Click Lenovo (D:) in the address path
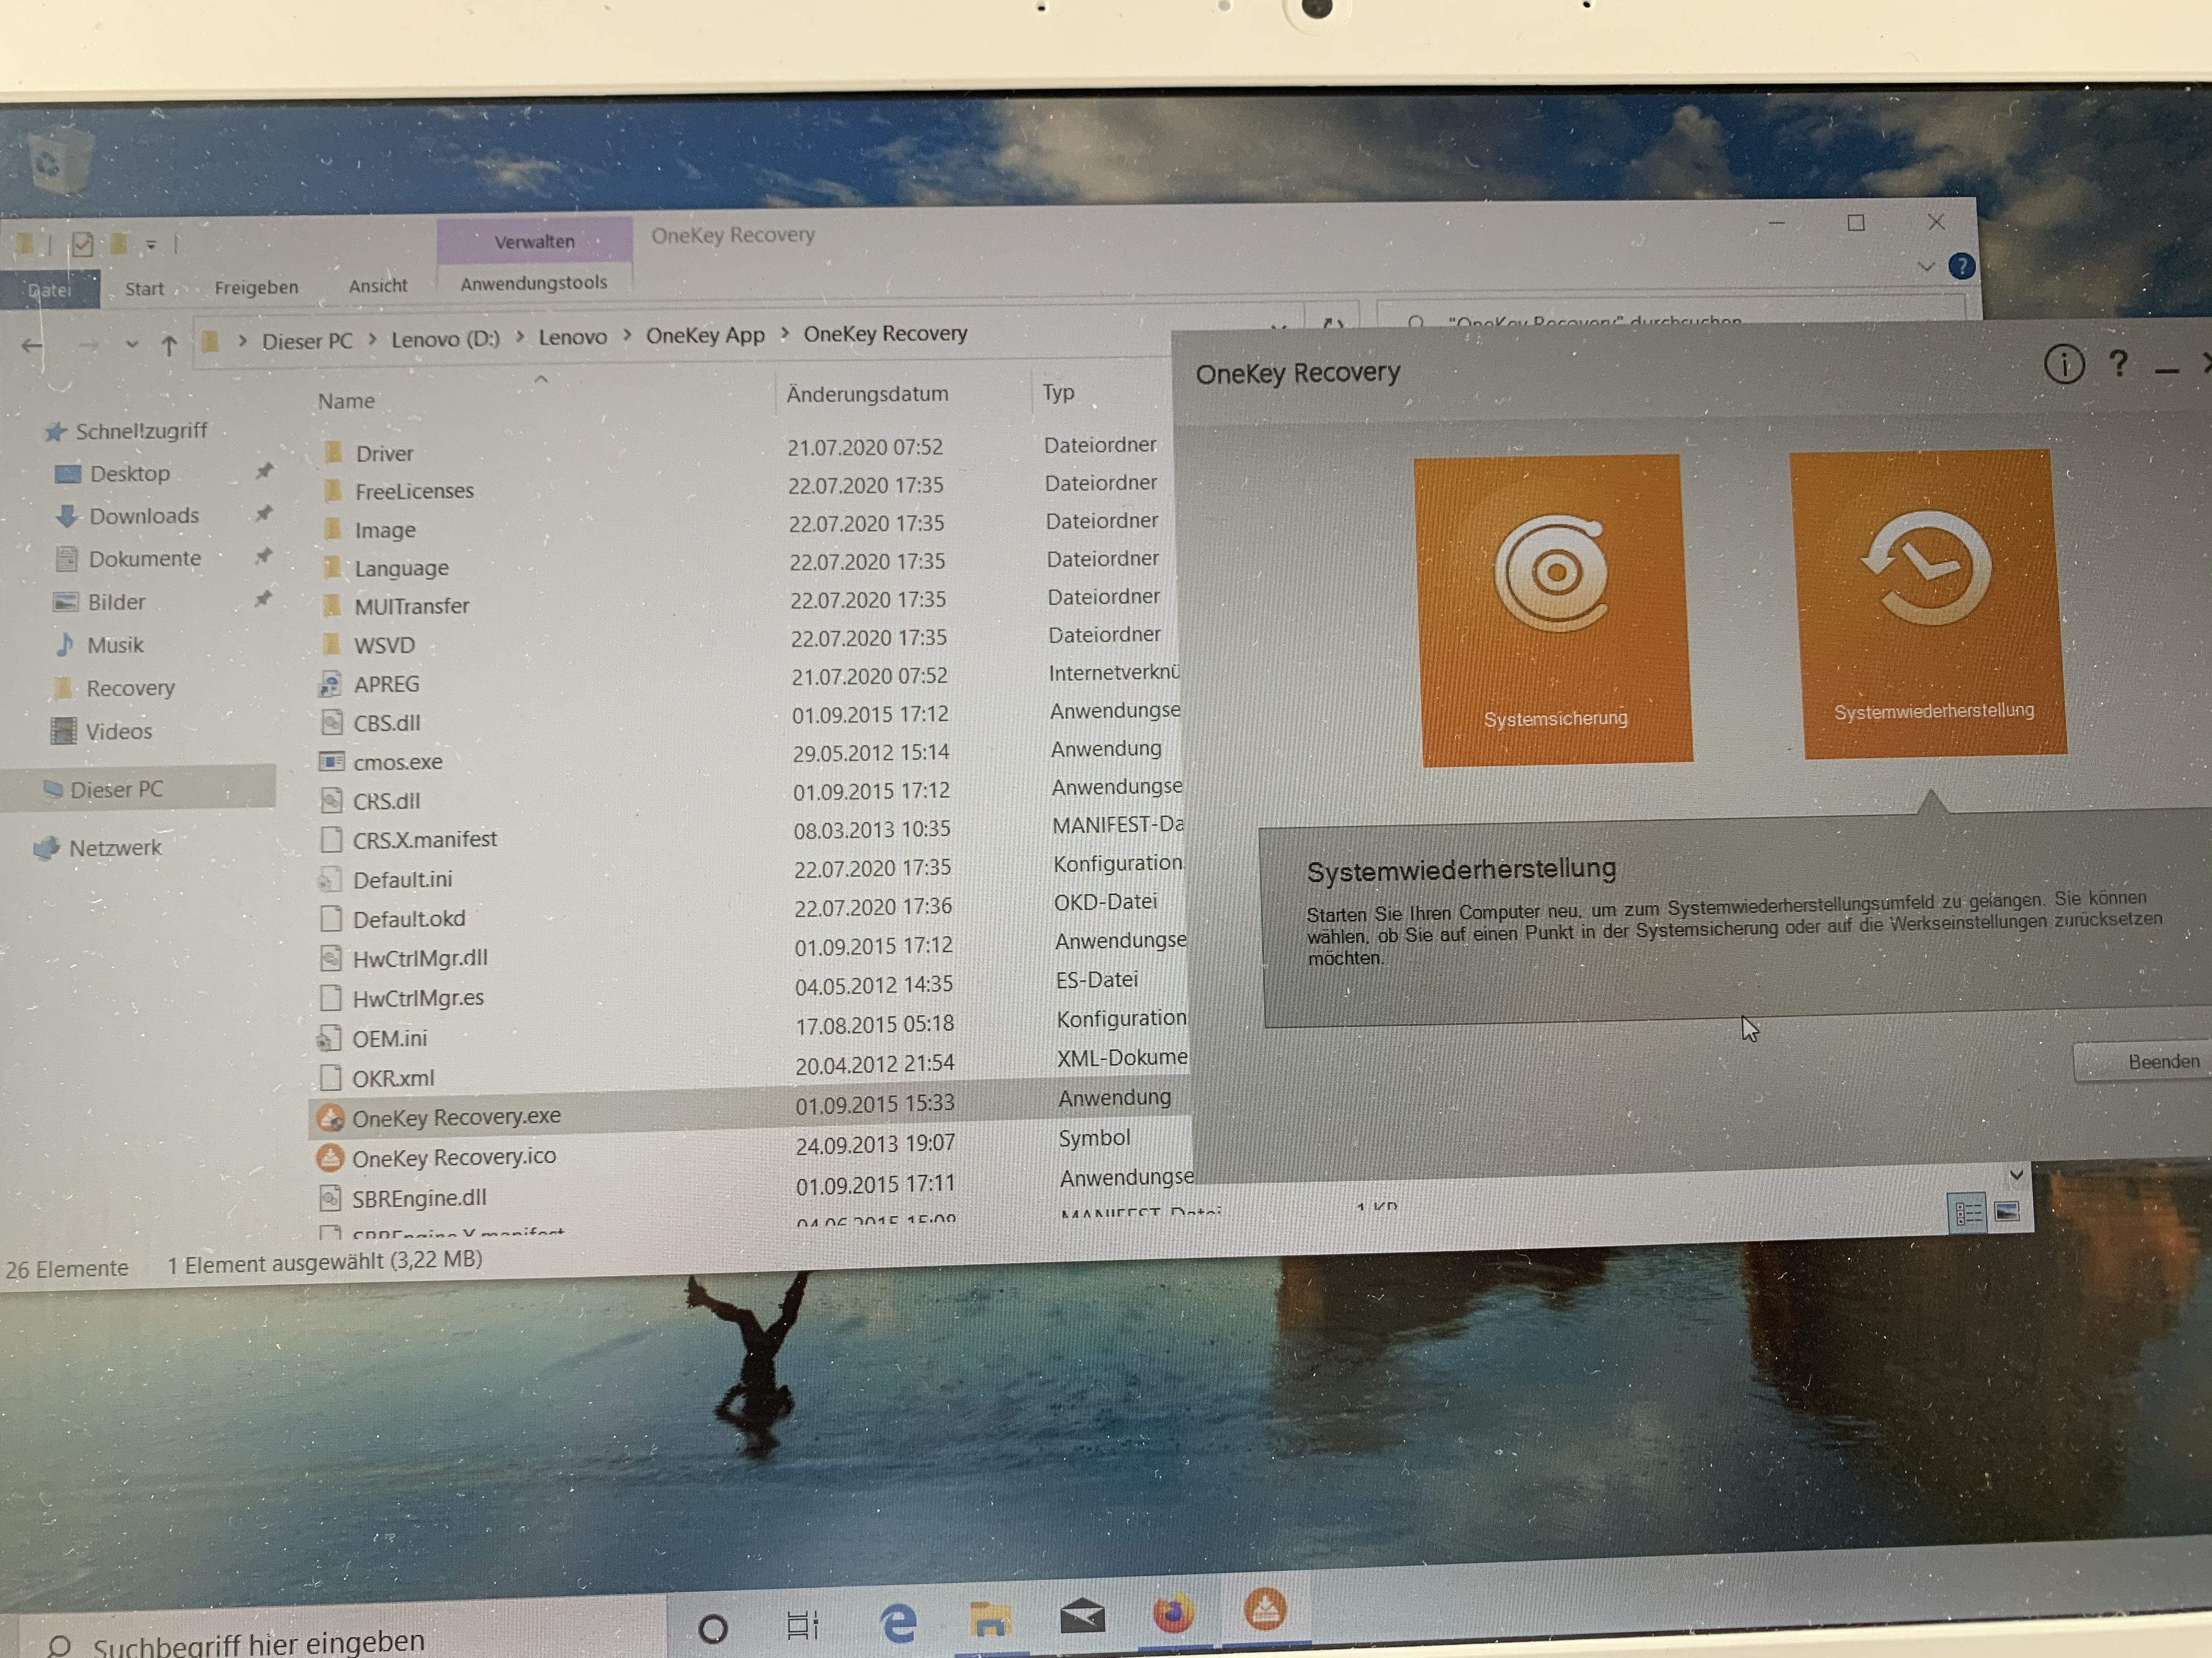 point(445,339)
